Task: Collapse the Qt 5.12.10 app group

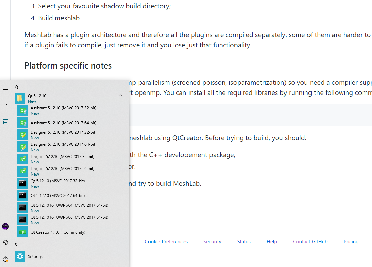Action: pos(120,96)
